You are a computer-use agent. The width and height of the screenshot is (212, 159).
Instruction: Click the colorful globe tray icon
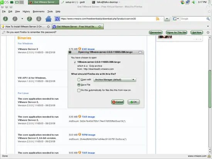[x=183, y=2]
